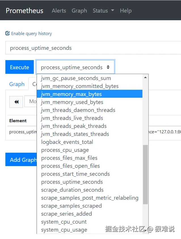
Task: Open the Alerts page
Action: click(59, 11)
